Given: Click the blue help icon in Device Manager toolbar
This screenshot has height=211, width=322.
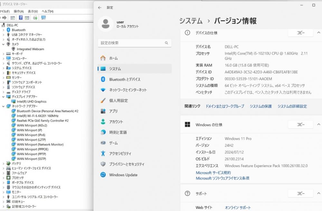Looking at the screenshot, I should pyautogui.click(x=21, y=18).
